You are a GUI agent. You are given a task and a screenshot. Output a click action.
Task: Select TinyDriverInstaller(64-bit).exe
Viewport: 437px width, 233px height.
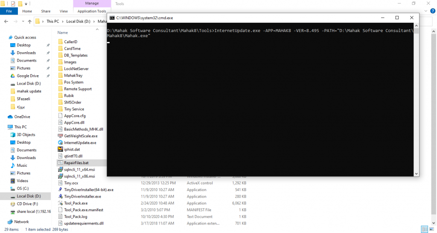[89, 190]
